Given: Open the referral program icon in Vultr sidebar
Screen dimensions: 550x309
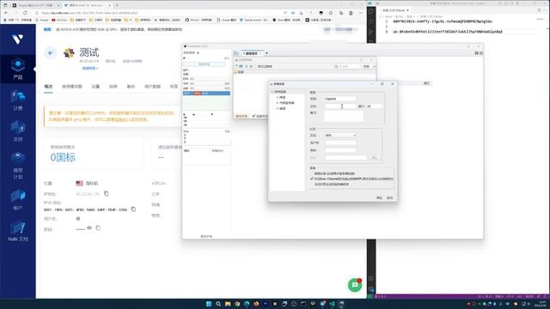Looking at the screenshot, I should click(x=17, y=166).
